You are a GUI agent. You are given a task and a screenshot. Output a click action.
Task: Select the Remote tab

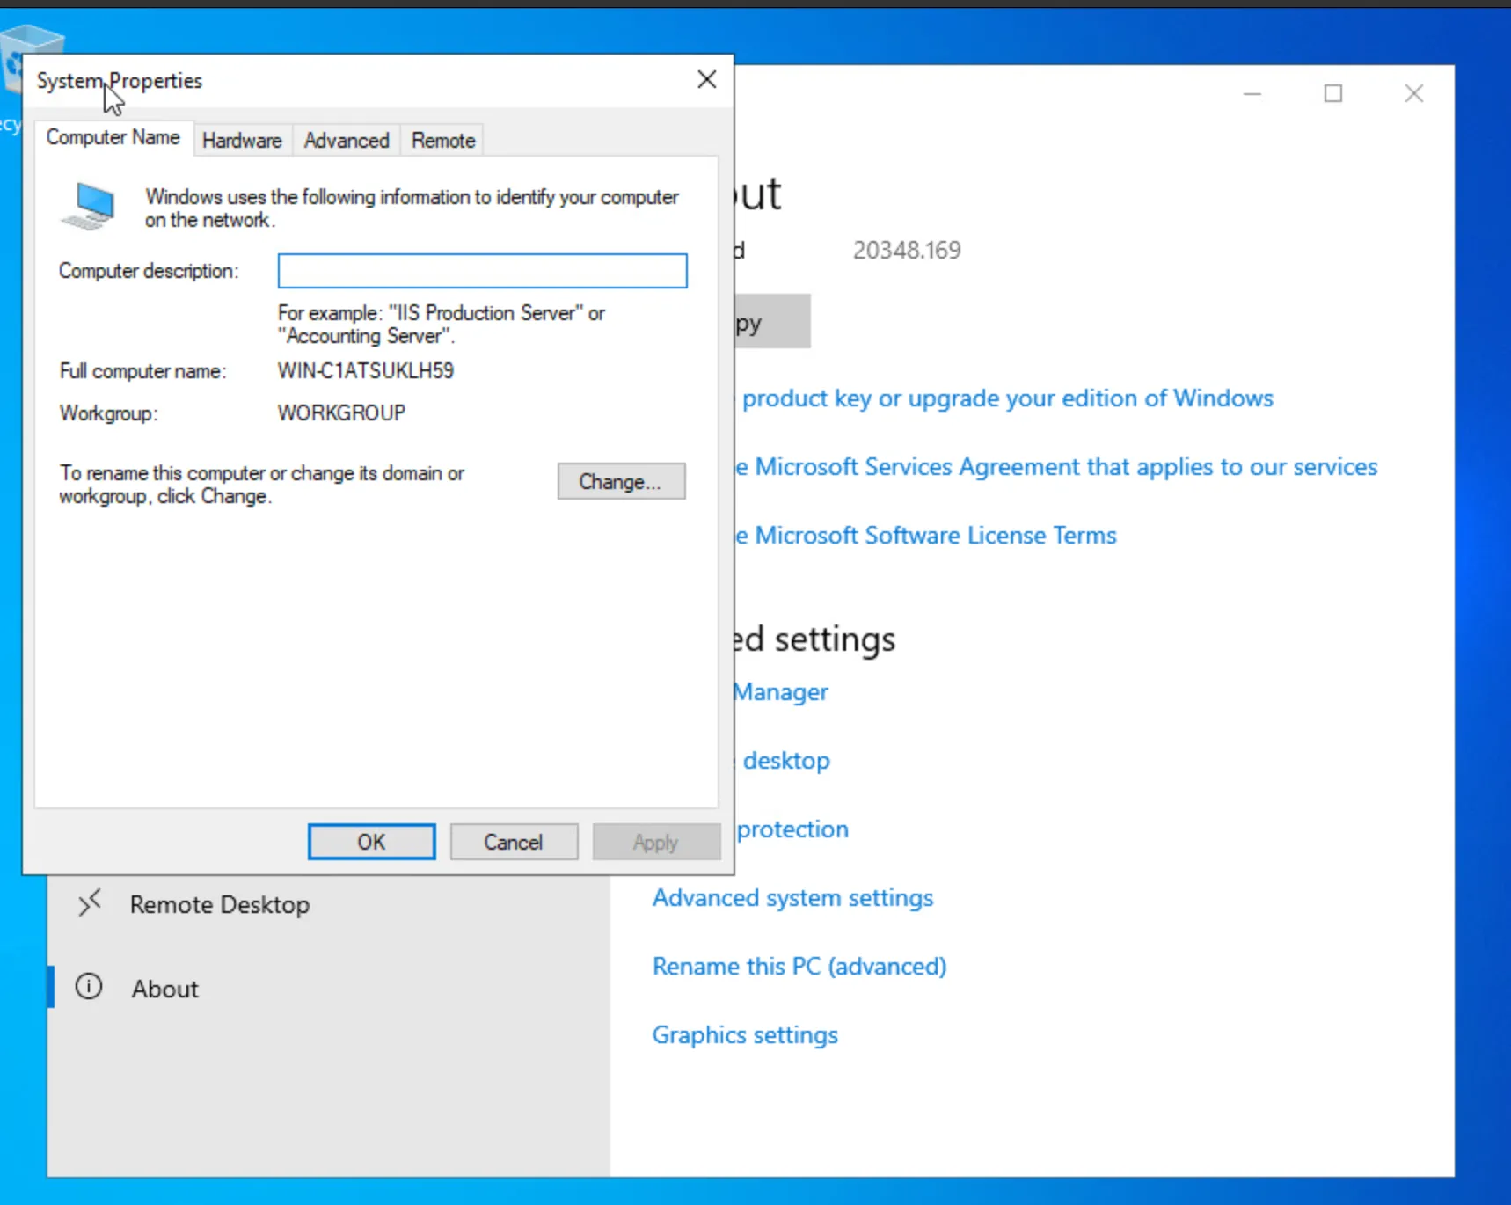442,141
